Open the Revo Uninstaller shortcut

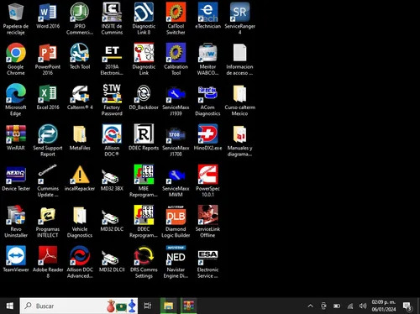[16, 222]
